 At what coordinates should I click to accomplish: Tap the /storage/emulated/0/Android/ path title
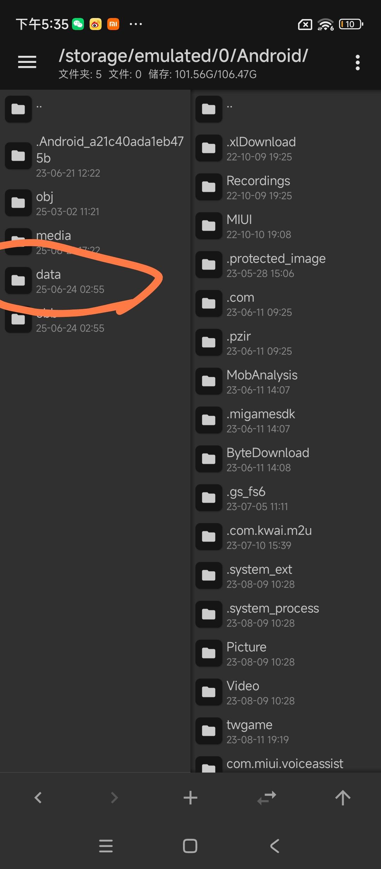point(183,56)
